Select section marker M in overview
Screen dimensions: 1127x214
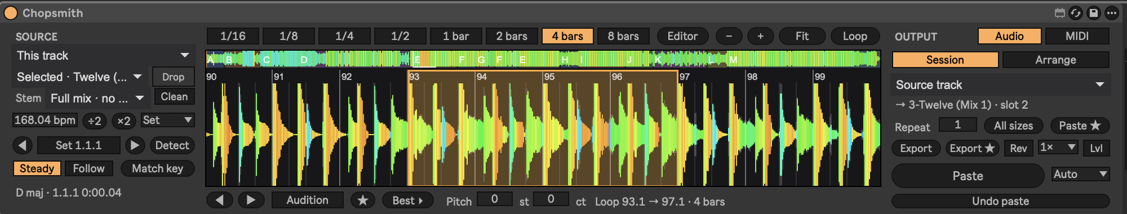click(x=733, y=59)
